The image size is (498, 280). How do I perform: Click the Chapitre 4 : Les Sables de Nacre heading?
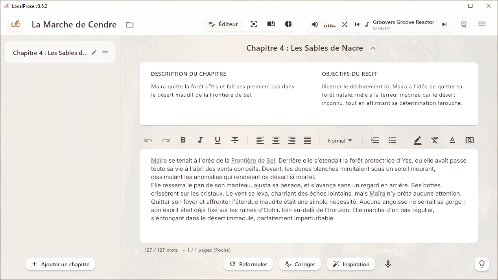click(x=304, y=48)
